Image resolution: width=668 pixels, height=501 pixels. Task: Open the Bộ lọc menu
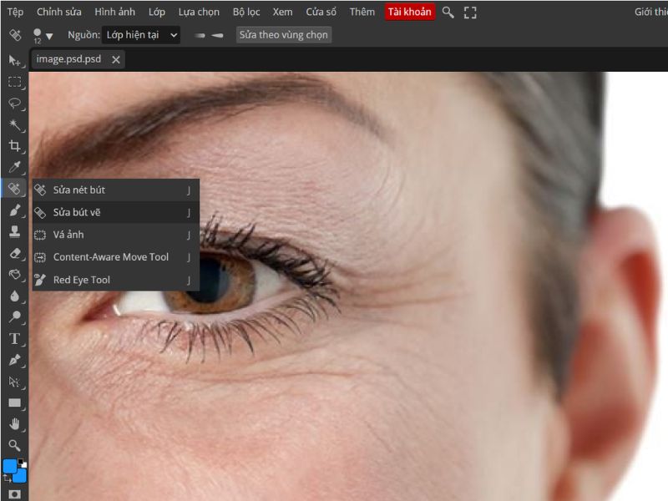click(x=246, y=12)
